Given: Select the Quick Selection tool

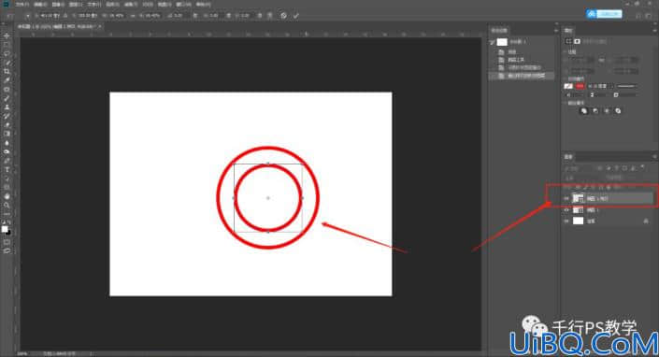Looking at the screenshot, I should click(x=7, y=63).
